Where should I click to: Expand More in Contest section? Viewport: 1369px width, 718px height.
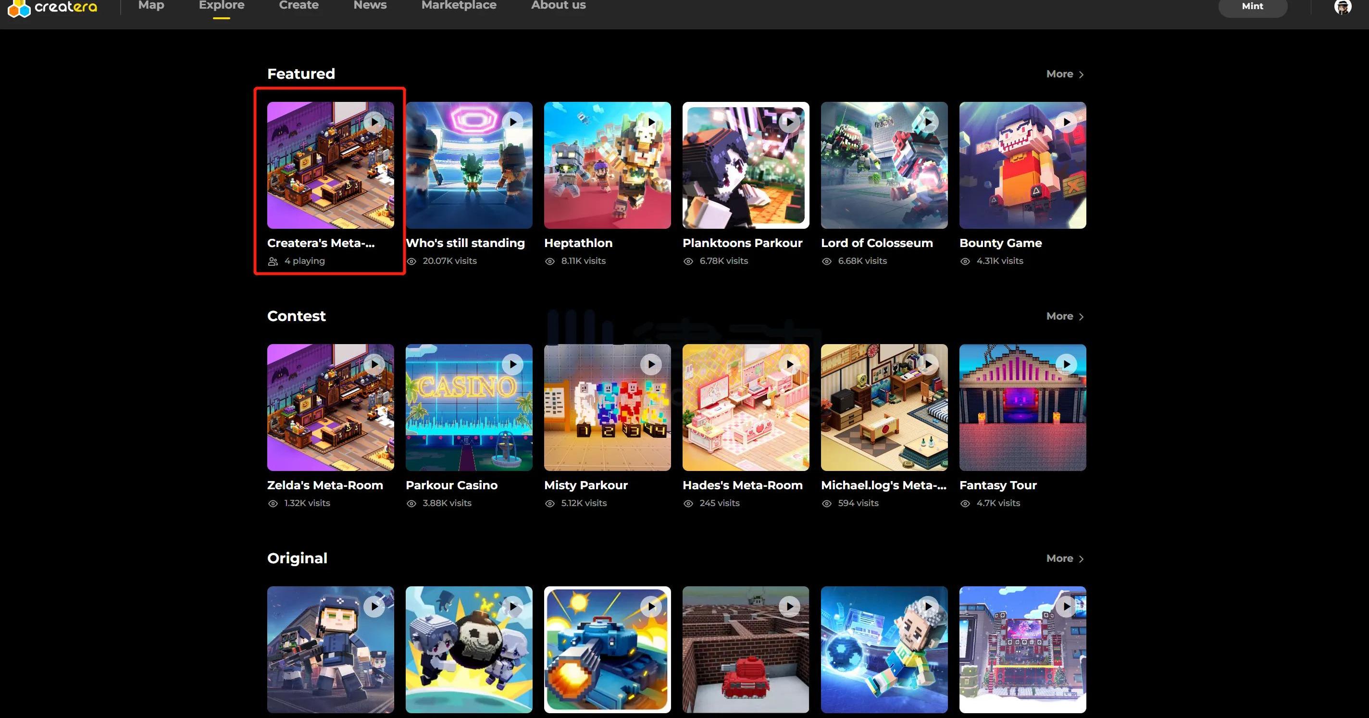point(1064,317)
